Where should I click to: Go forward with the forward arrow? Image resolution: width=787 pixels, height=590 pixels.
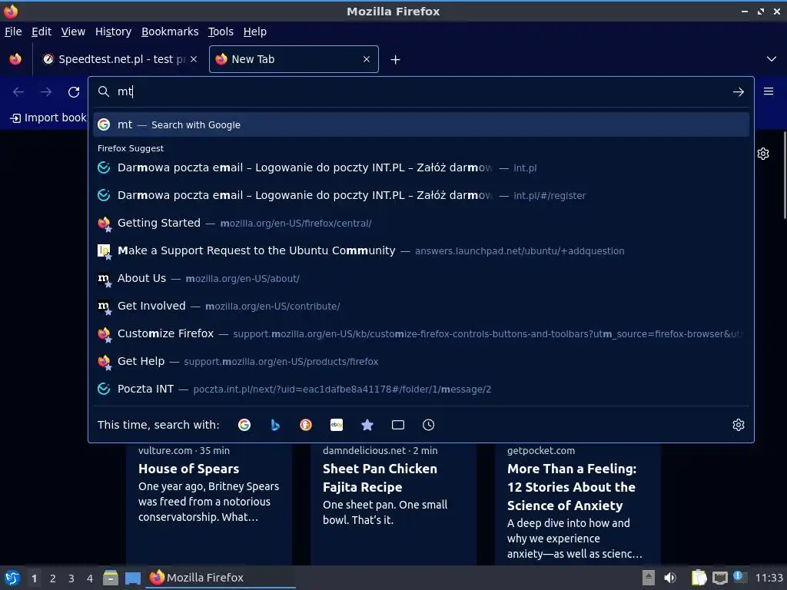46,92
